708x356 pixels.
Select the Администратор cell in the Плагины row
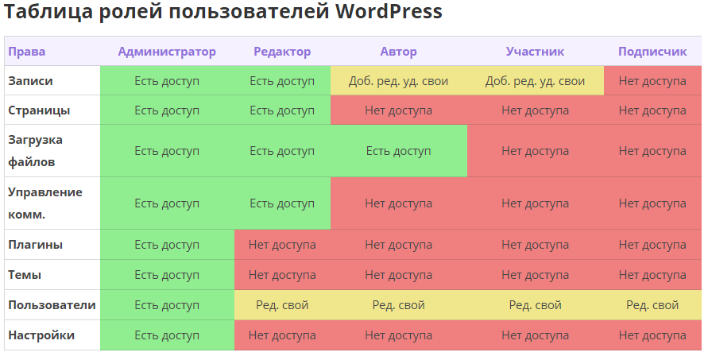[x=167, y=245]
